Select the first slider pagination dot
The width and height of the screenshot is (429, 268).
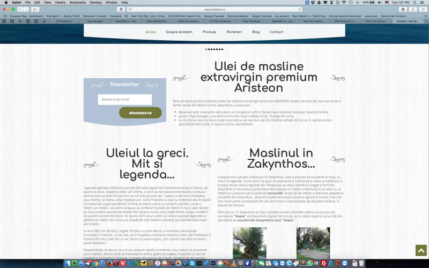pyautogui.click(x=206, y=49)
